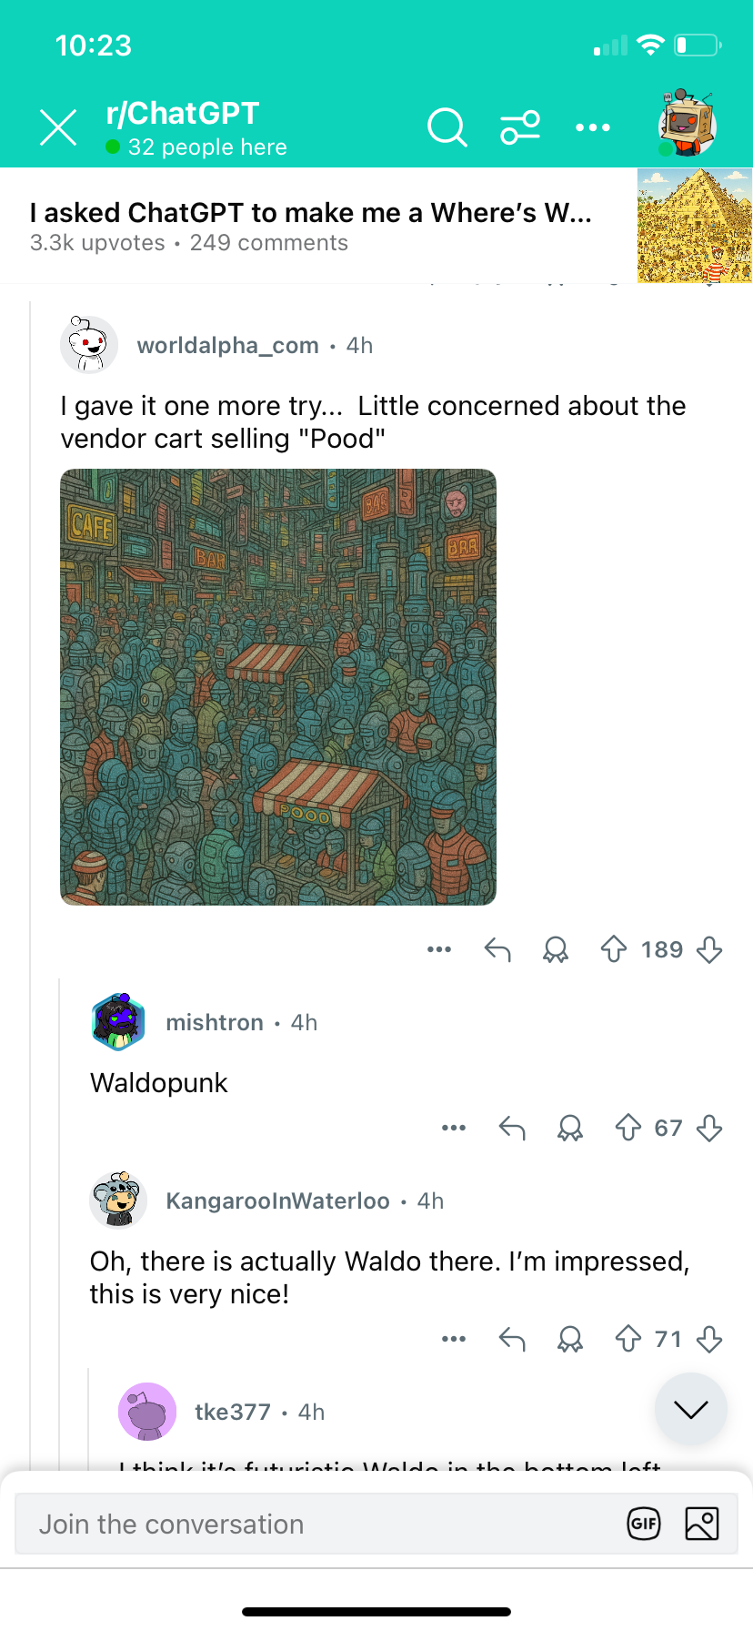Viewport: 753px width, 1631px height.
Task: Attach an image to the comment
Action: 702,1524
